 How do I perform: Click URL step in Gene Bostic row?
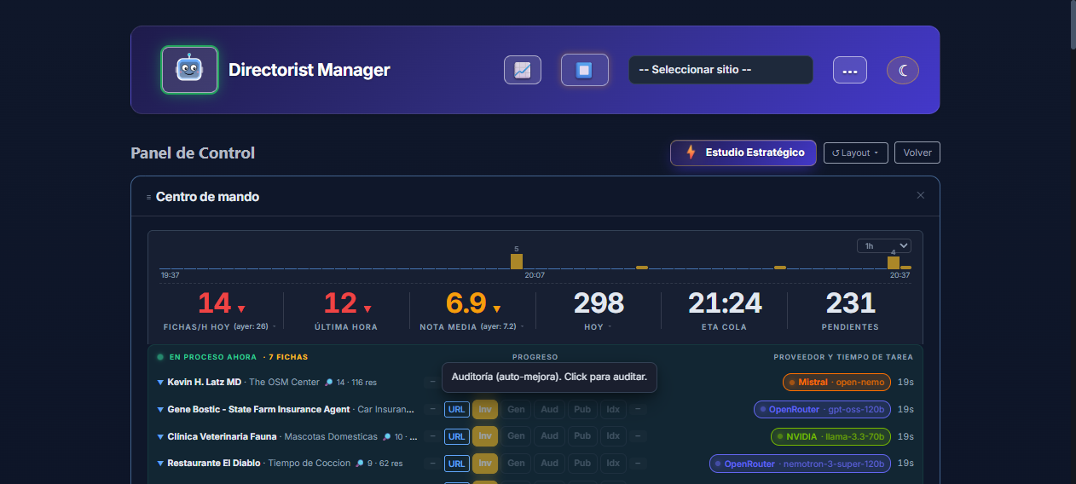(x=457, y=410)
